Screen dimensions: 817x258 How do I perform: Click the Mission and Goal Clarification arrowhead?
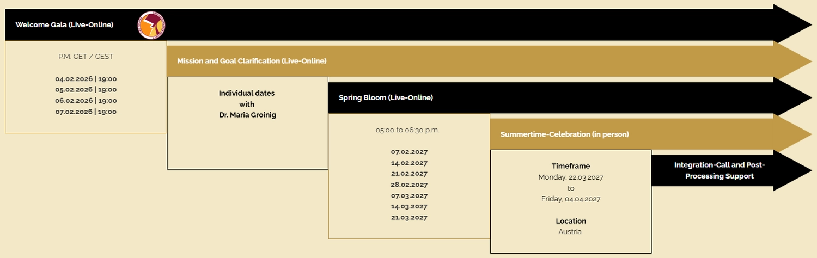(791, 61)
